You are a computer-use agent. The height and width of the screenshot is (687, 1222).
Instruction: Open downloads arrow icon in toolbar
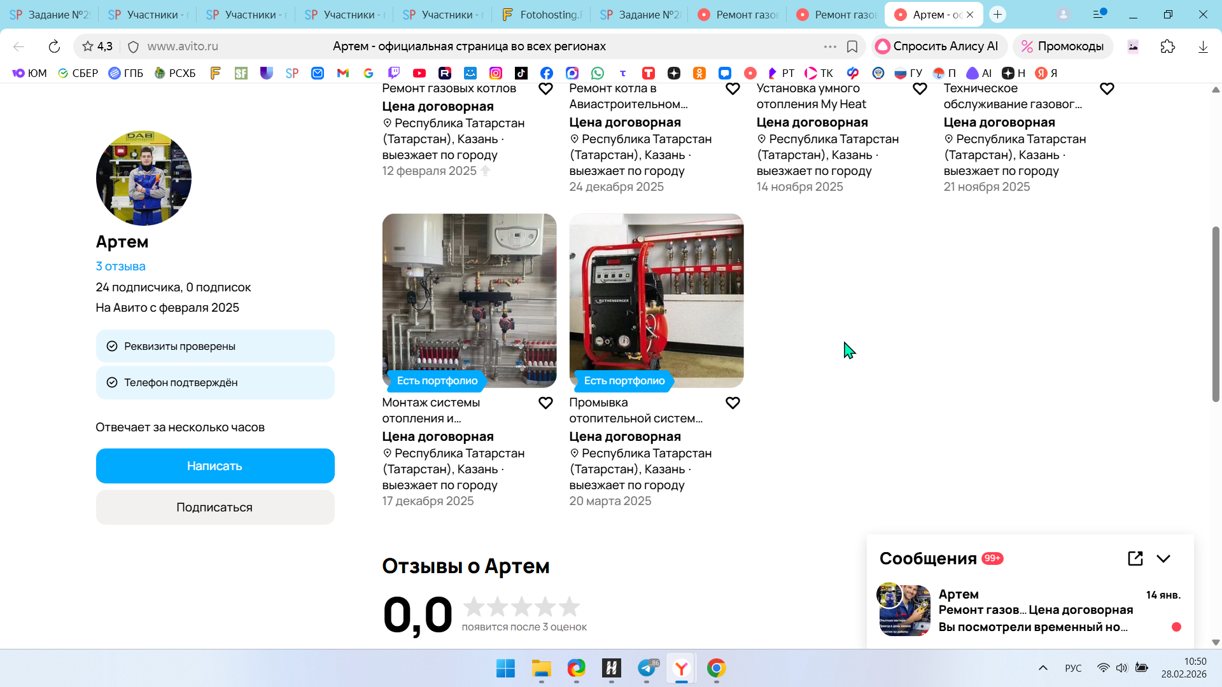1202,46
